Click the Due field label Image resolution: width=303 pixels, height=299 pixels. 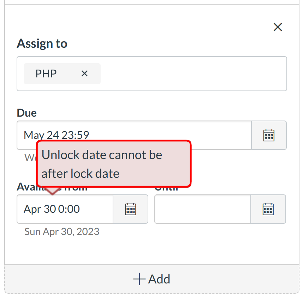(27, 113)
